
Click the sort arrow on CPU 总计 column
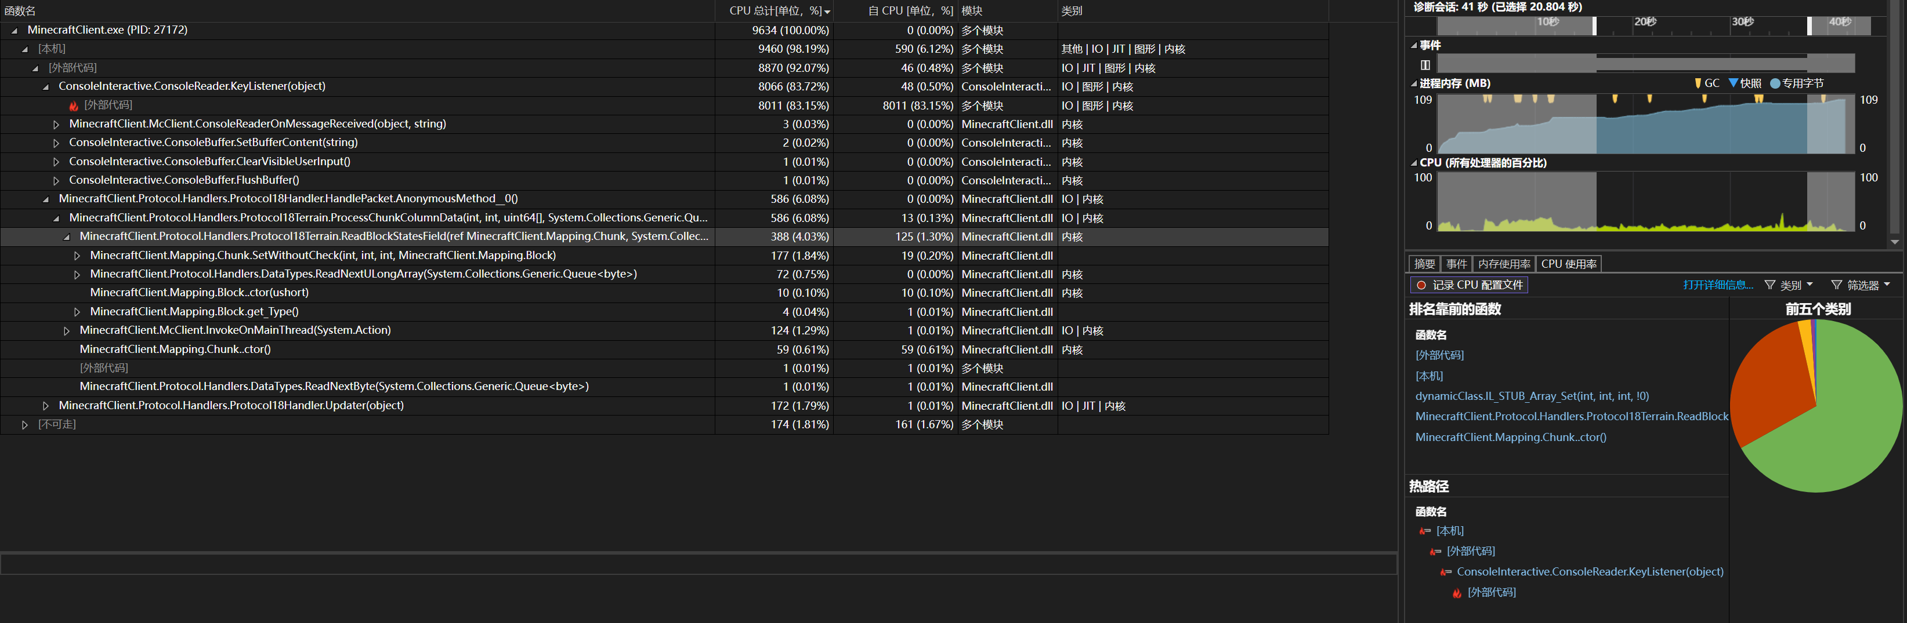(827, 12)
